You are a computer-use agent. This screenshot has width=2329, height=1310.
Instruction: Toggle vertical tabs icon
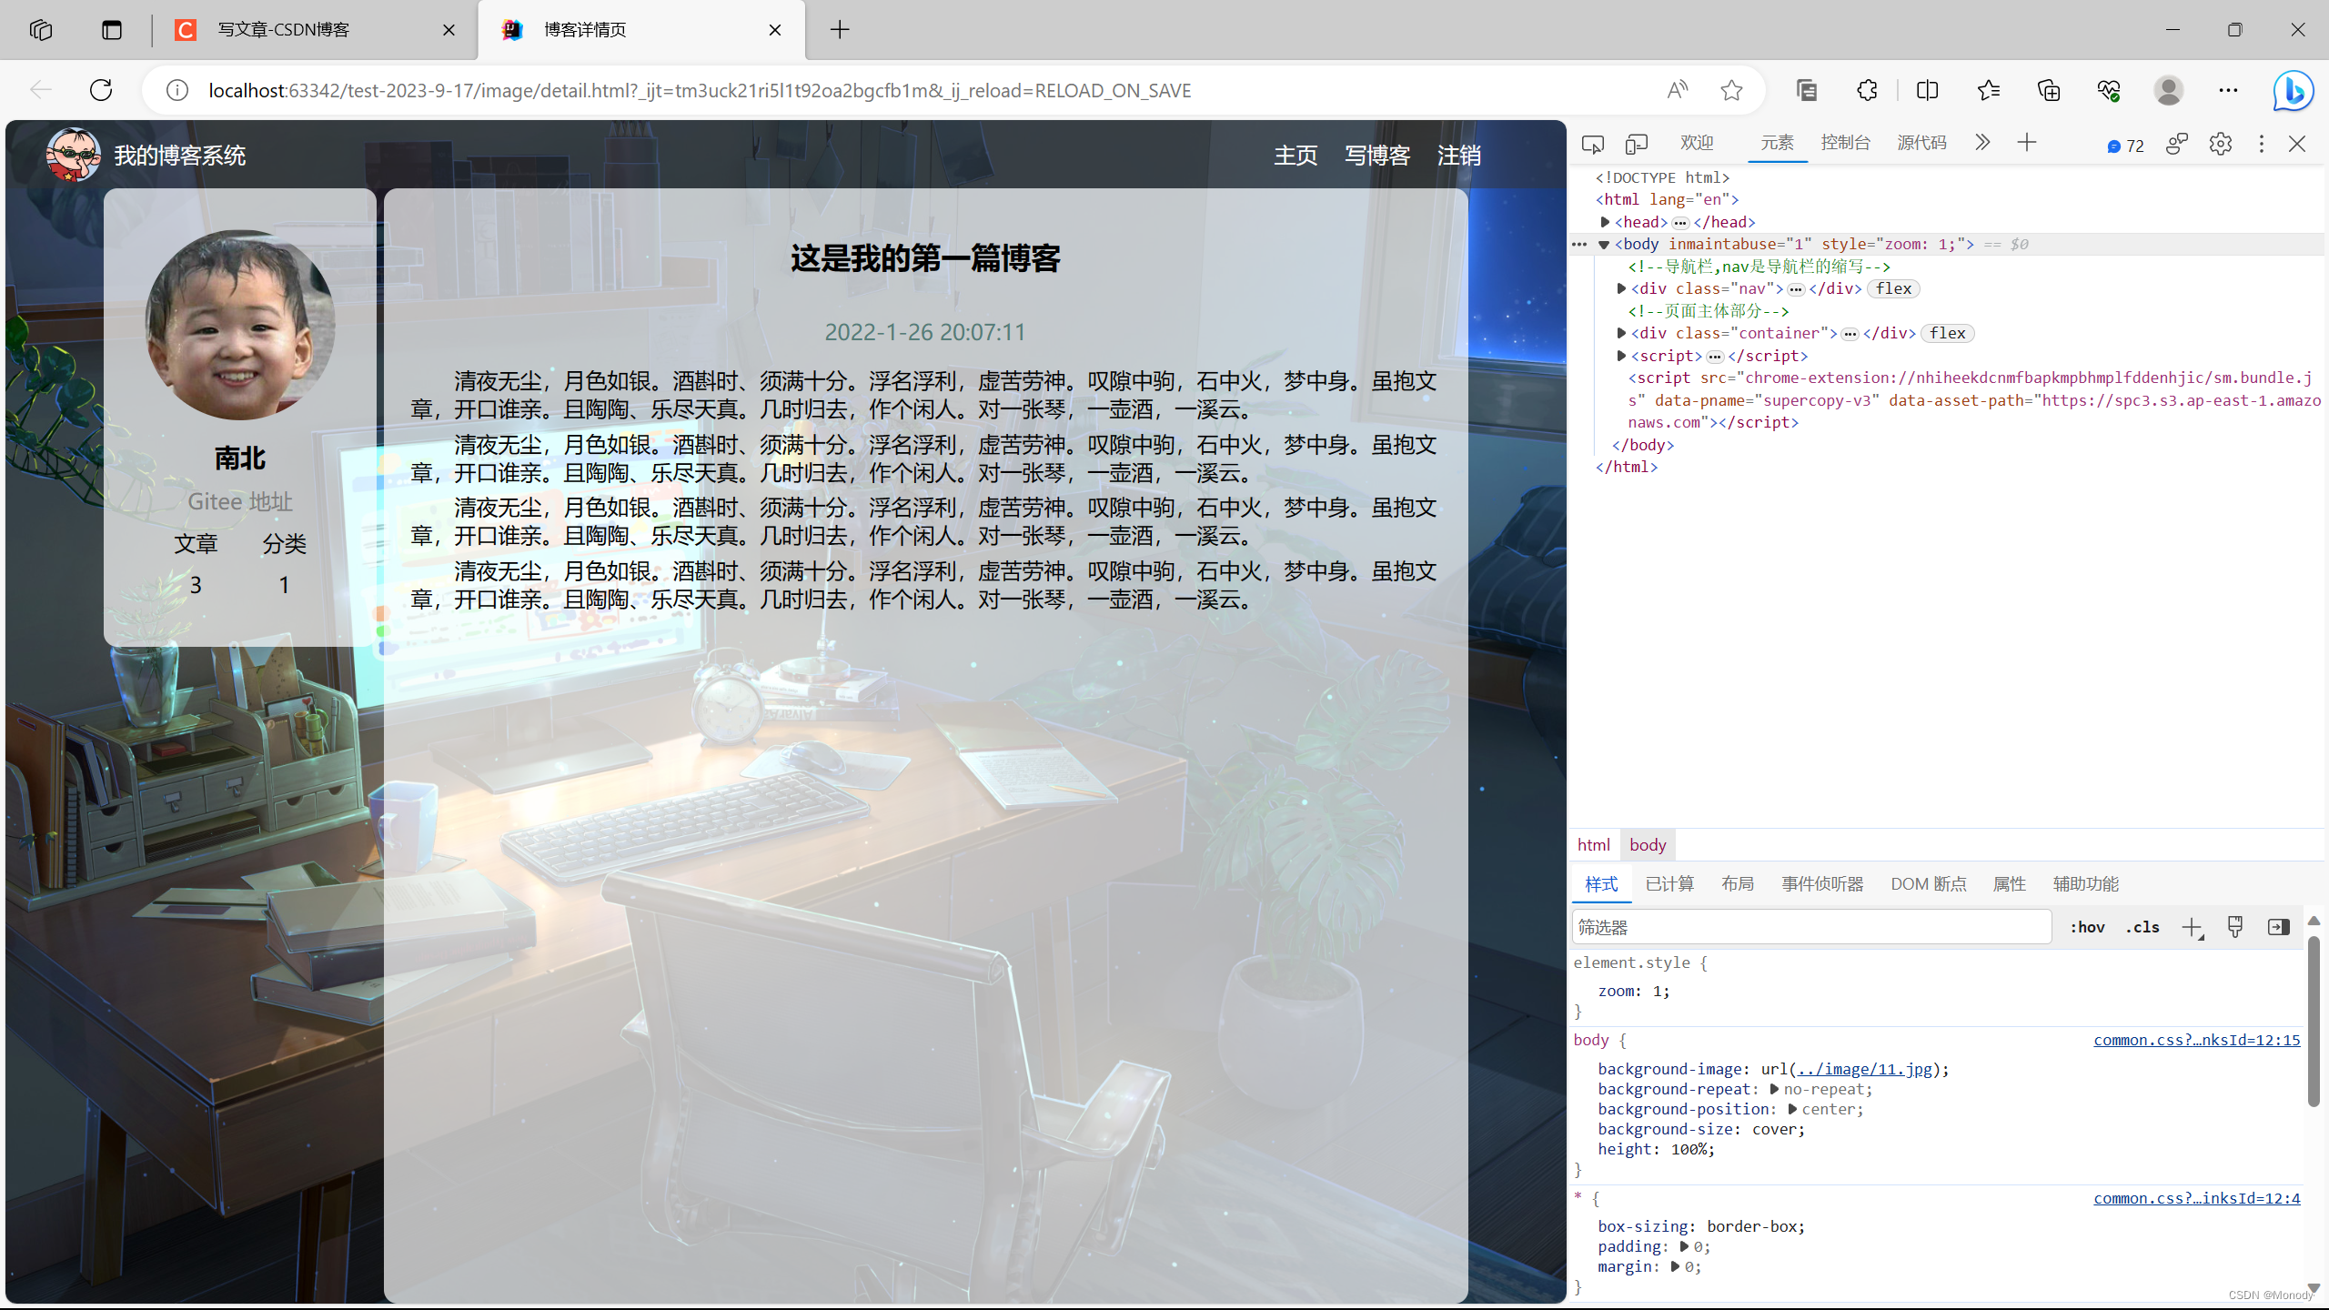point(112,30)
